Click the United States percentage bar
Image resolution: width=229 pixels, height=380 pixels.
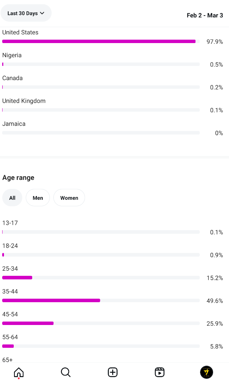[101, 42]
